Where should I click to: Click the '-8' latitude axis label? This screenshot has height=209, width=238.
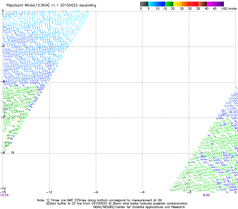pyautogui.click(x=3, y=153)
